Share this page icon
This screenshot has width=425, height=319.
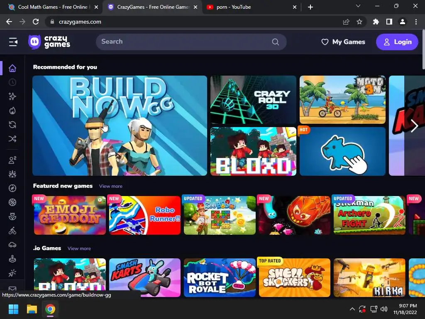[346, 22]
